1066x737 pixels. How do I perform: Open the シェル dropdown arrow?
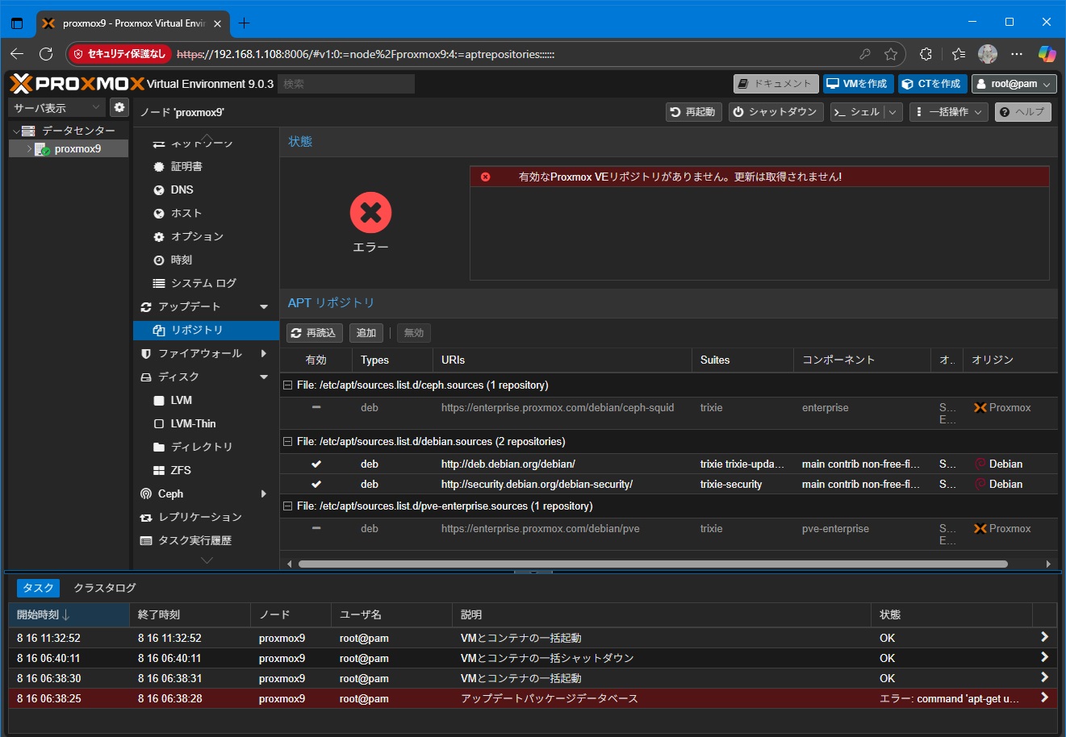point(893,112)
